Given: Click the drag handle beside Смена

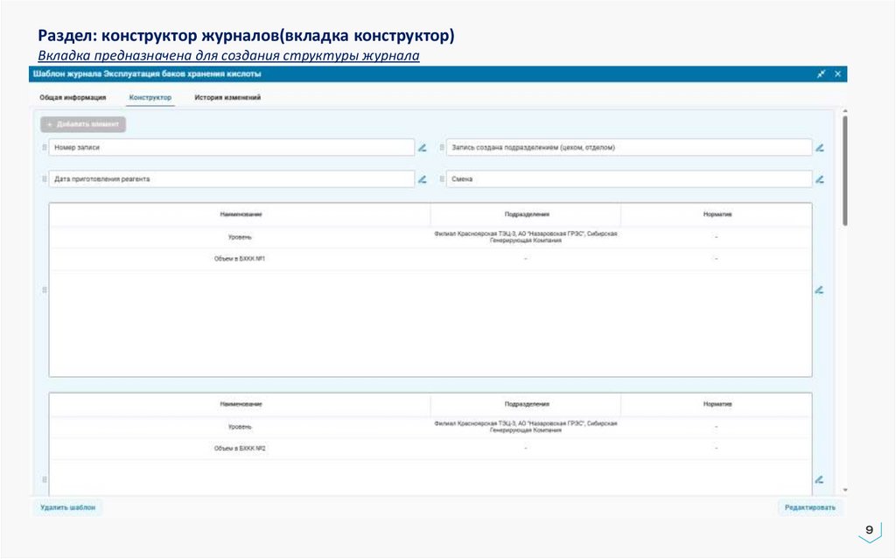Looking at the screenshot, I should (x=442, y=179).
